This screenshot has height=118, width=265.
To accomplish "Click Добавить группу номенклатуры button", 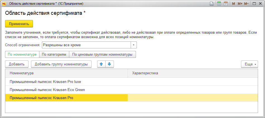I will pos(61,64).
